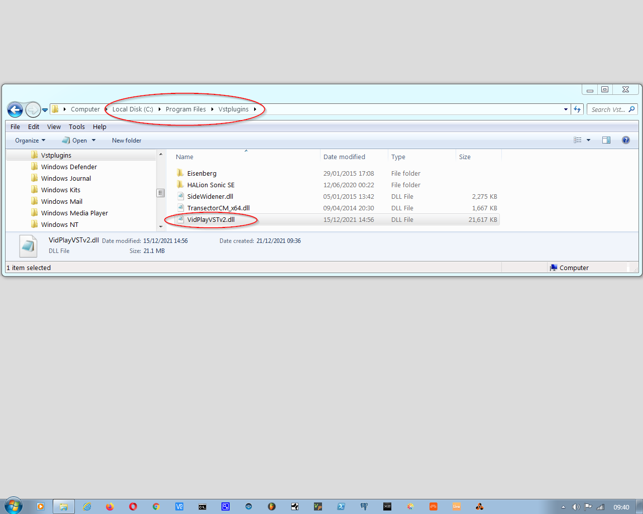Click the New folder button
The height and width of the screenshot is (514, 643).
coord(127,141)
